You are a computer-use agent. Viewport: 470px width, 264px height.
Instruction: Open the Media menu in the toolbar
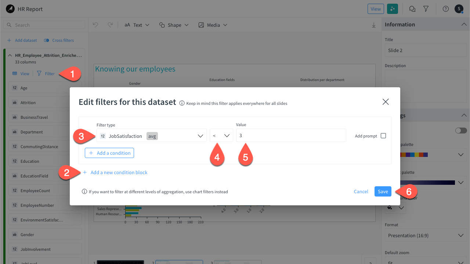pos(213,25)
